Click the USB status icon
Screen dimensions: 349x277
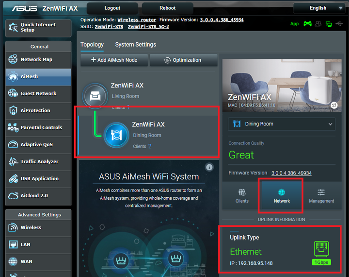click(x=339, y=23)
